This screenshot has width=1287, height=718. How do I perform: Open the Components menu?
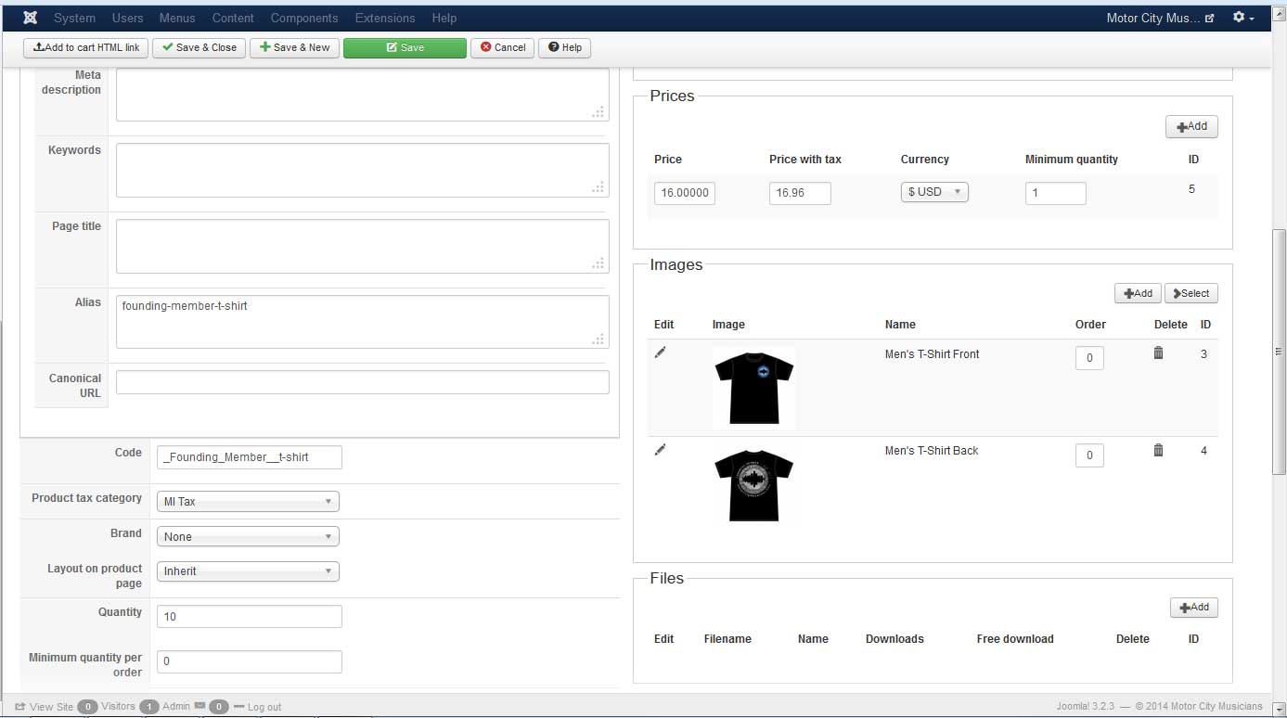click(303, 18)
